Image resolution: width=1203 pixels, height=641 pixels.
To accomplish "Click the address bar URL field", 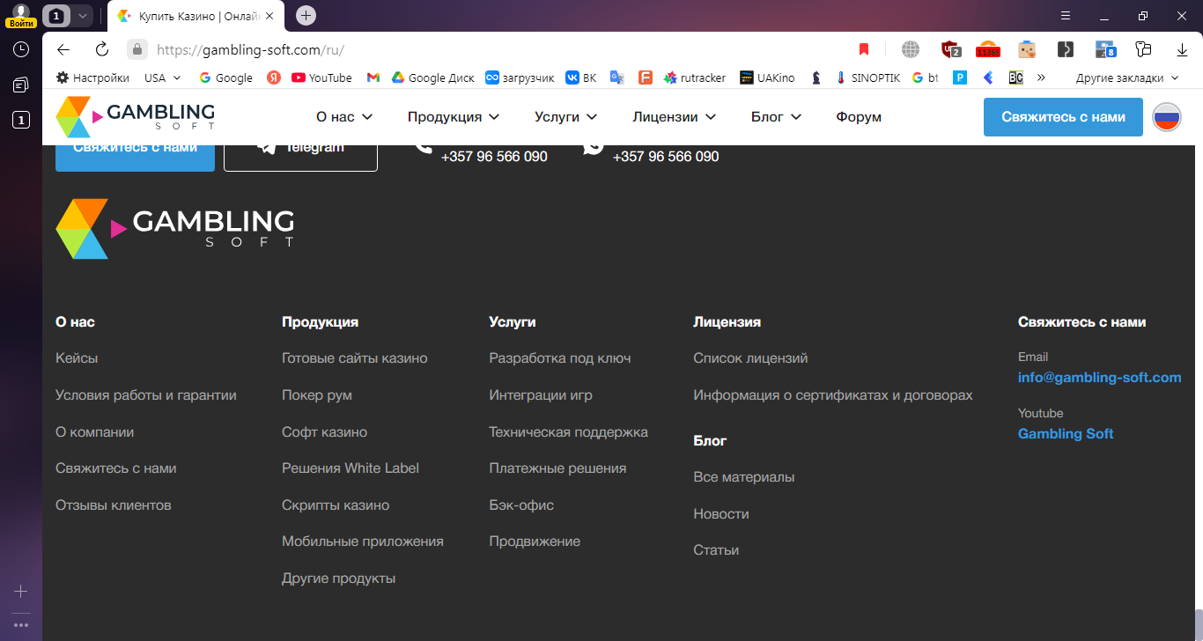I will pyautogui.click(x=493, y=49).
